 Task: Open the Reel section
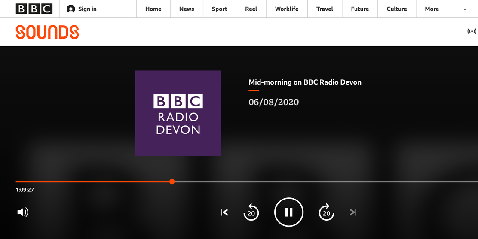(251, 9)
